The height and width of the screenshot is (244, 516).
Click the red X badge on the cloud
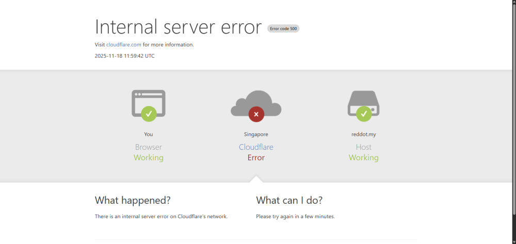coord(256,114)
